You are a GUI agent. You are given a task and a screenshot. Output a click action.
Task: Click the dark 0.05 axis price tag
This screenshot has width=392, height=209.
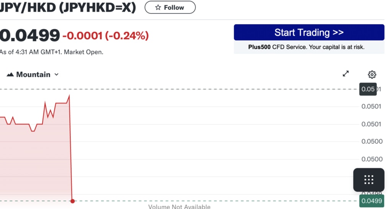[368, 89]
